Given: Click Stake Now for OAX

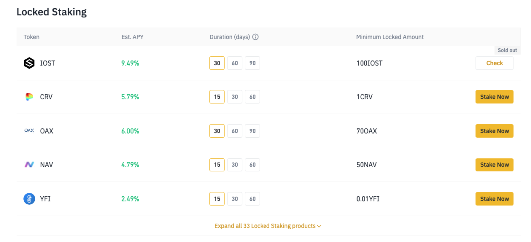Looking at the screenshot, I should pyautogui.click(x=494, y=131).
